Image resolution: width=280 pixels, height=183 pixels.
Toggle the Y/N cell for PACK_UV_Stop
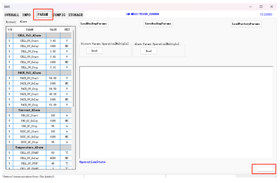coord(9,105)
